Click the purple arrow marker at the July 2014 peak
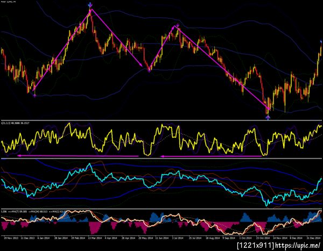Image resolution: width=323 pixels, height=251 pixels. click(x=178, y=25)
